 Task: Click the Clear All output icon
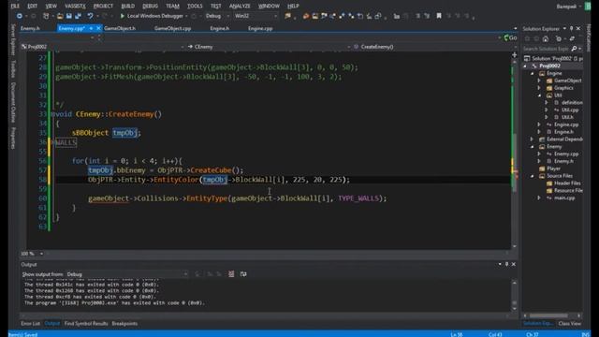click(231, 274)
